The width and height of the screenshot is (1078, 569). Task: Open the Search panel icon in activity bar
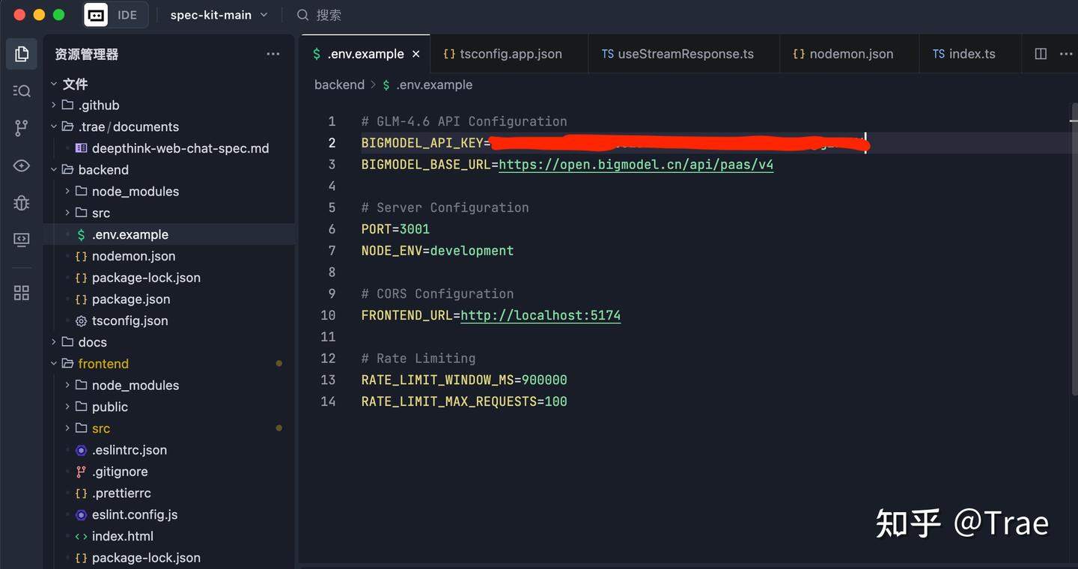[x=22, y=91]
